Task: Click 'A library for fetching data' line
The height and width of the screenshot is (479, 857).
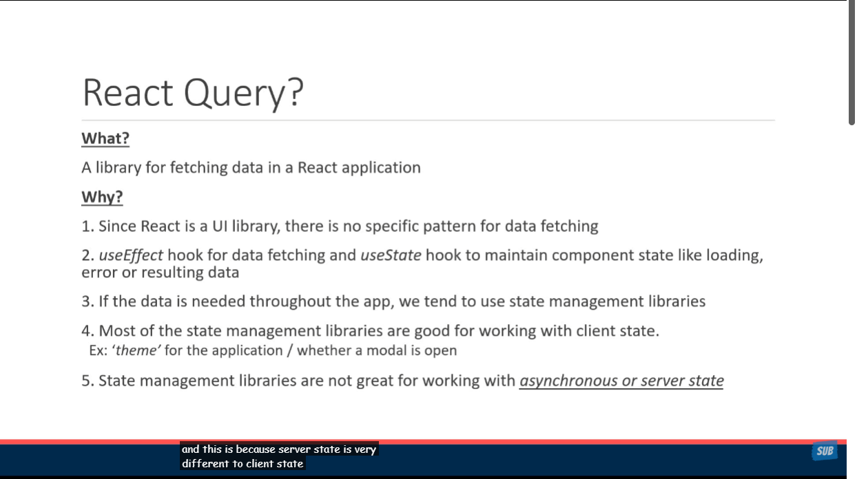Action: point(251,167)
